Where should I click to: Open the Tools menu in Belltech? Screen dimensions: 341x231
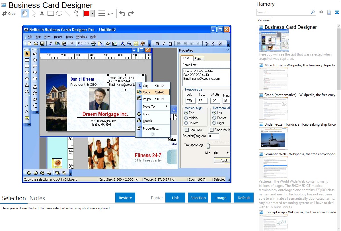[x=69, y=37]
